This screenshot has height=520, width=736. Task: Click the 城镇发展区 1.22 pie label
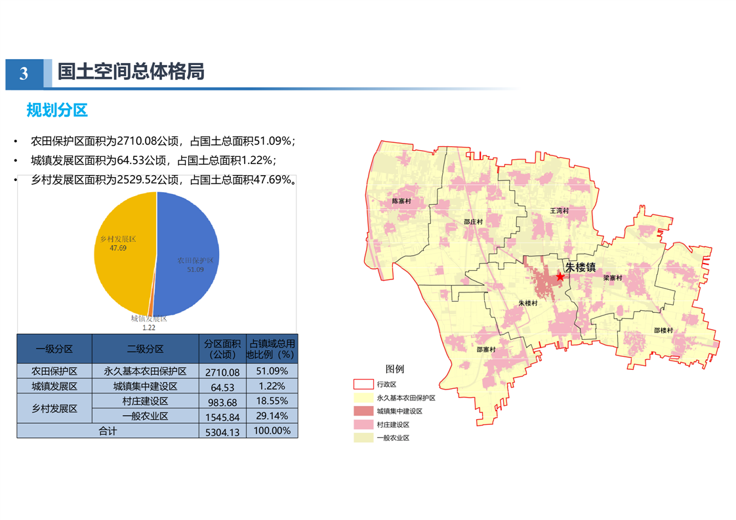[x=149, y=323]
